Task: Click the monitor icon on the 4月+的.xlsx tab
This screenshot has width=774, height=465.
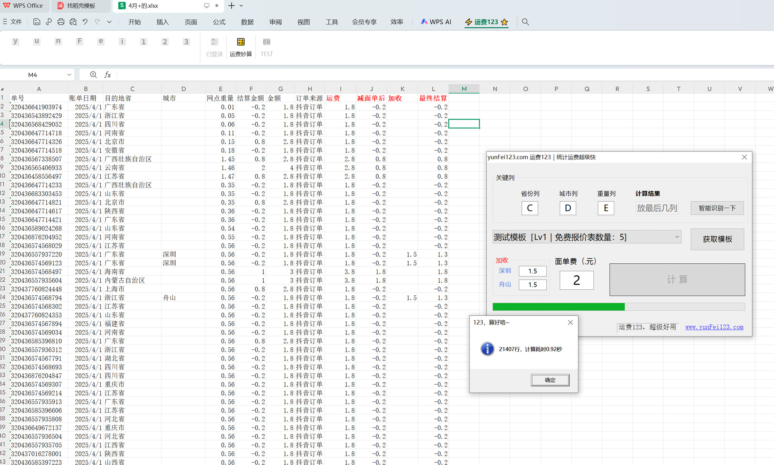Action: (207, 6)
